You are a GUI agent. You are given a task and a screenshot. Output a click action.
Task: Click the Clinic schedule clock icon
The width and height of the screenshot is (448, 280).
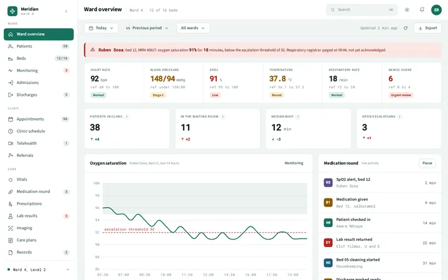click(x=11, y=131)
